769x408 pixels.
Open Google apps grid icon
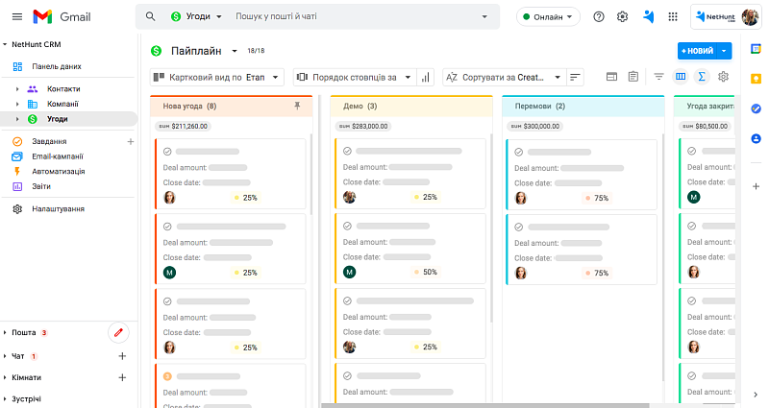pos(673,16)
